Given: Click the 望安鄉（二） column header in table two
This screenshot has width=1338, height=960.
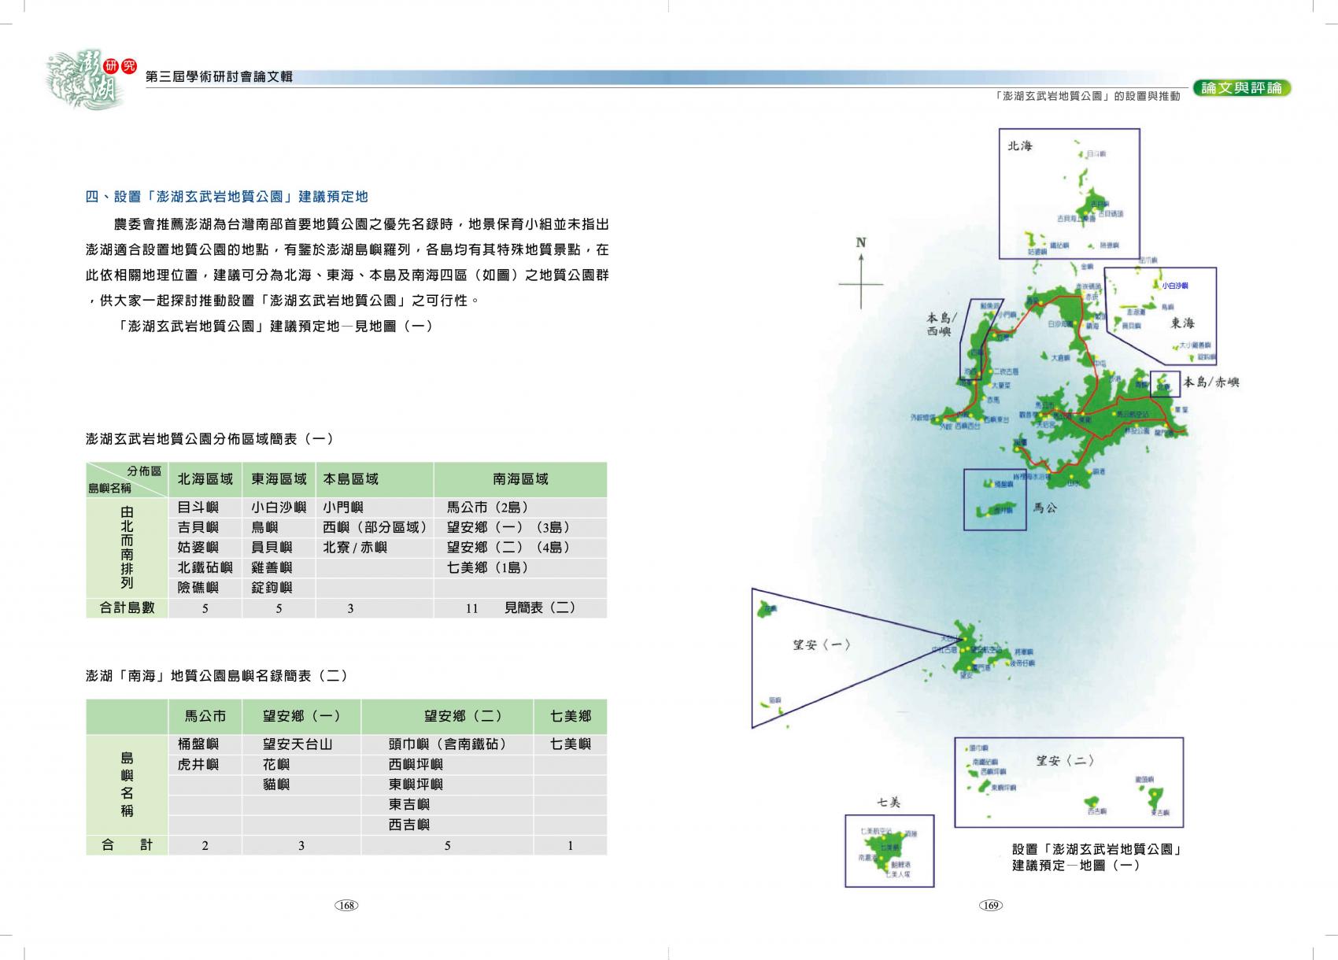Looking at the screenshot, I should click(446, 716).
